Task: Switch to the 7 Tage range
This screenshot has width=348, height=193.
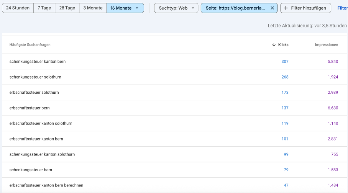Action: 44,8
